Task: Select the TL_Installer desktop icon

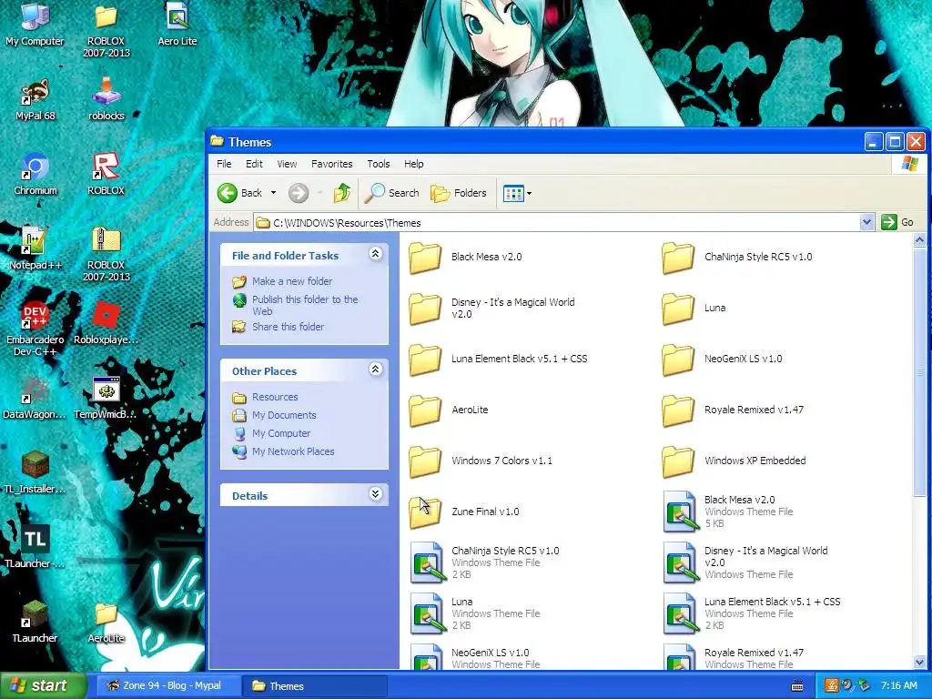Action: coord(35,472)
